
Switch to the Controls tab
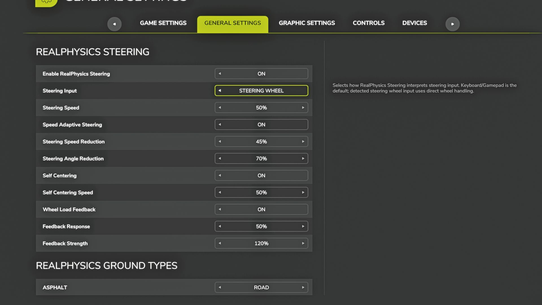coord(368,23)
